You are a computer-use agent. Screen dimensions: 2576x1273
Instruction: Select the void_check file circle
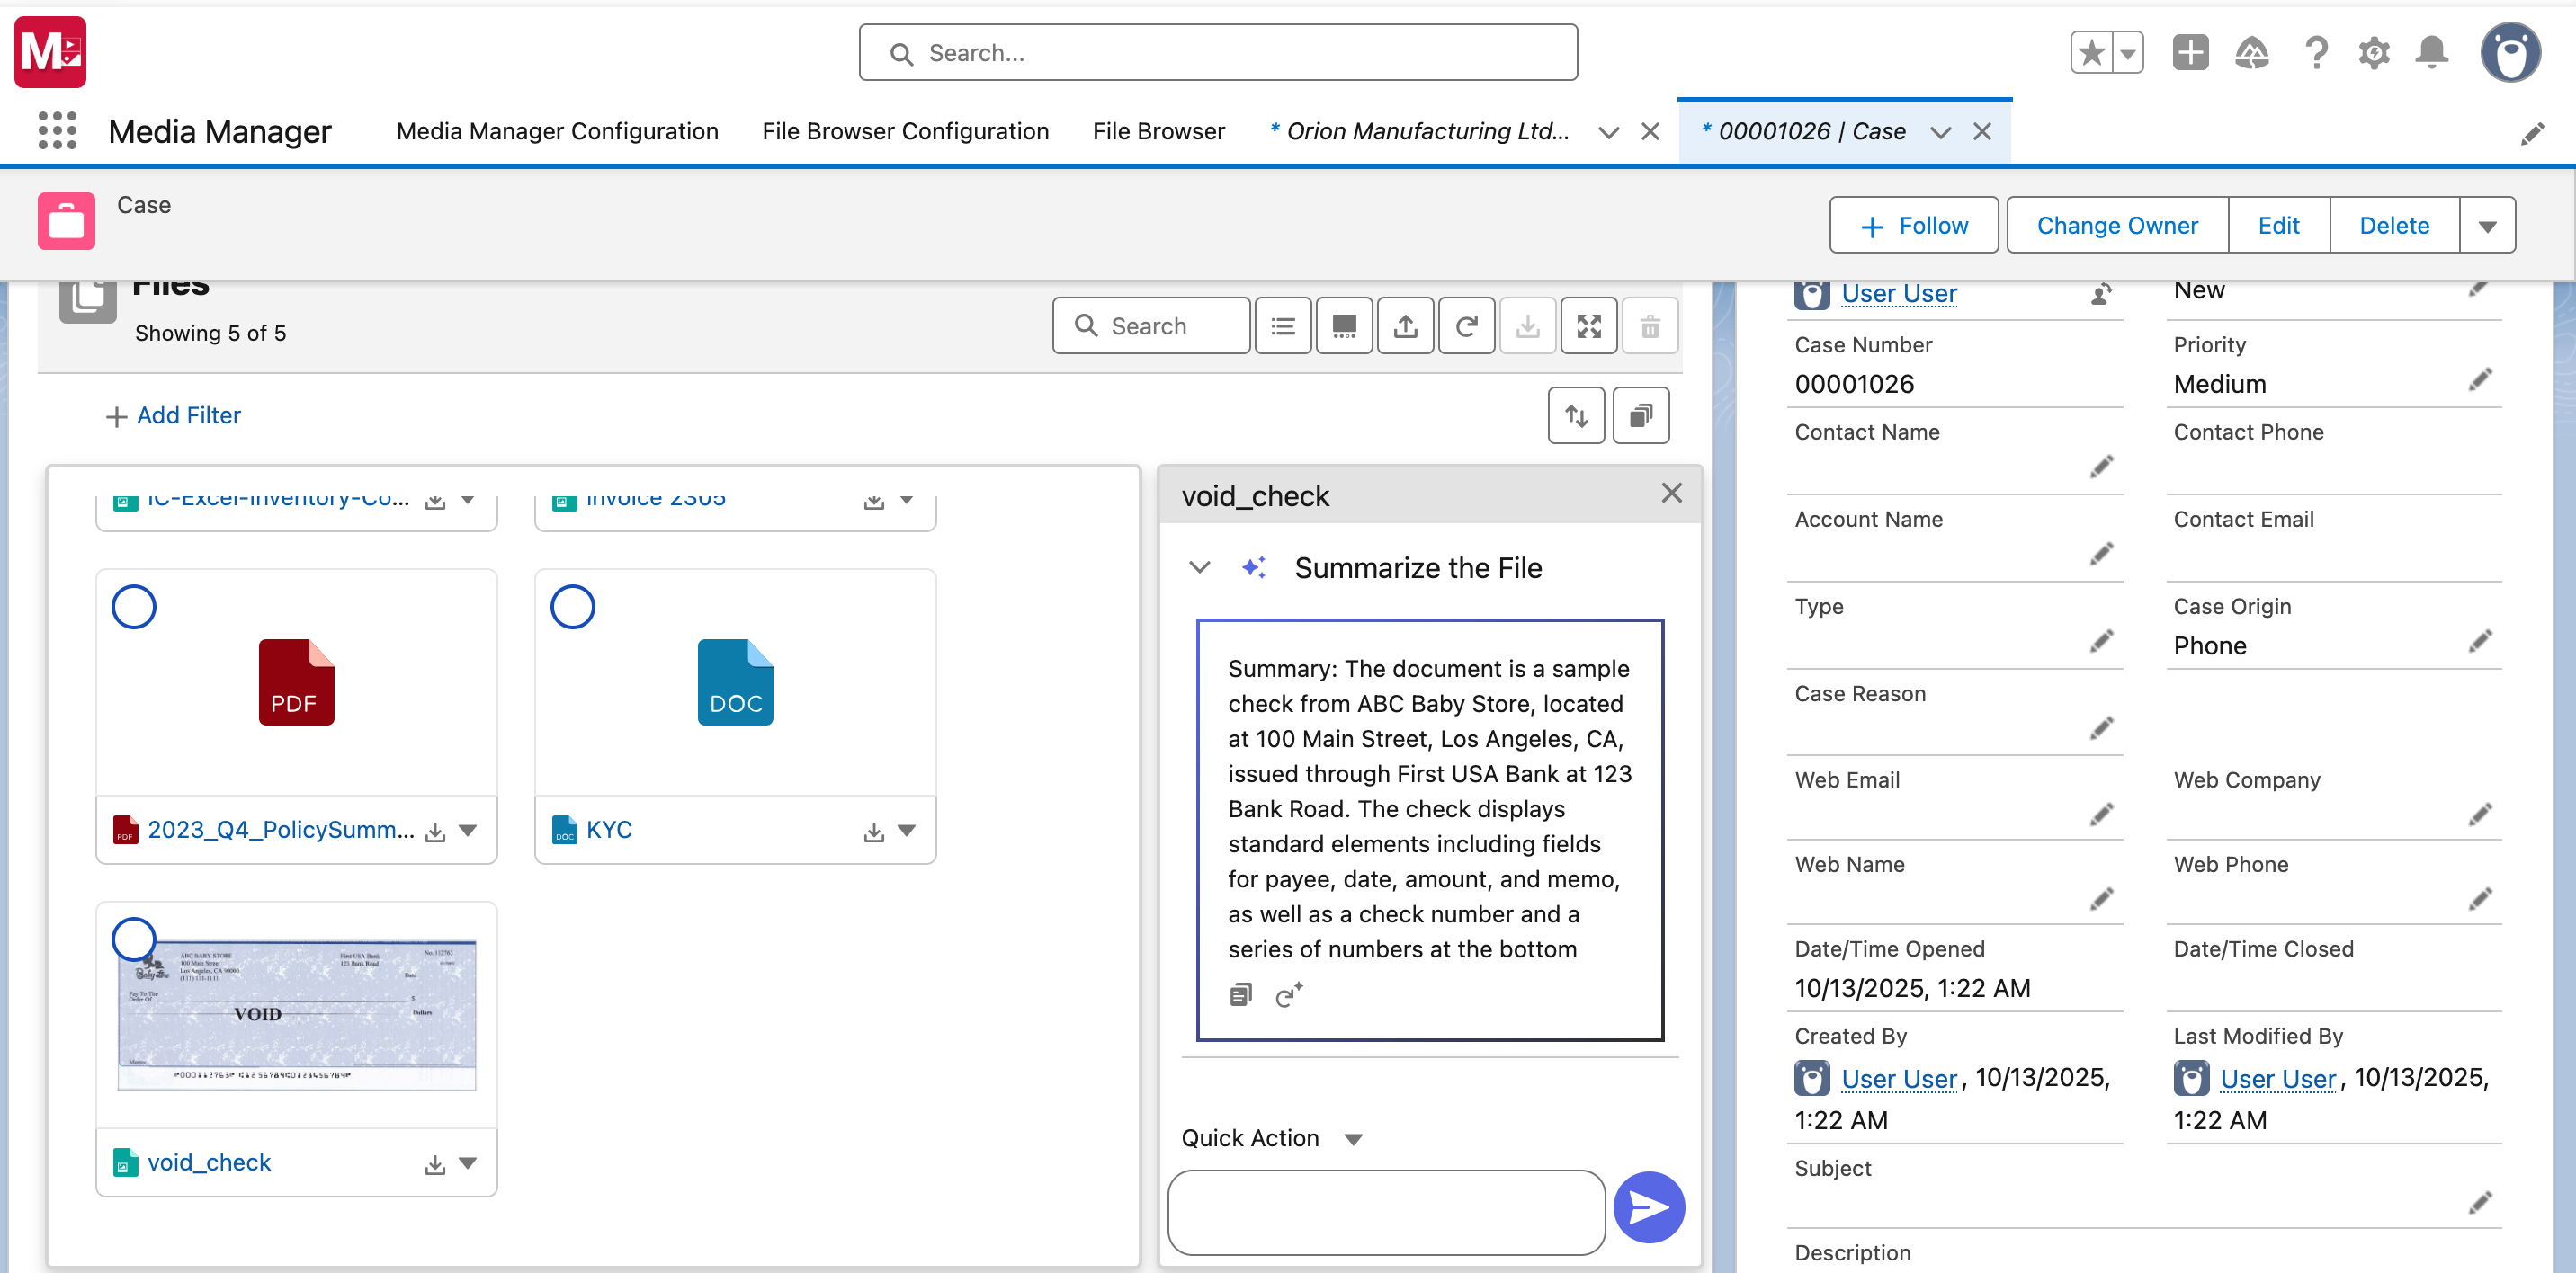134,939
